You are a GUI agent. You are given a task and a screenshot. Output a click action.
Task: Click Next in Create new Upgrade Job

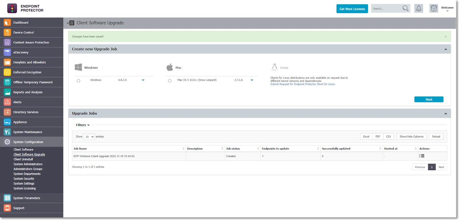[429, 99]
